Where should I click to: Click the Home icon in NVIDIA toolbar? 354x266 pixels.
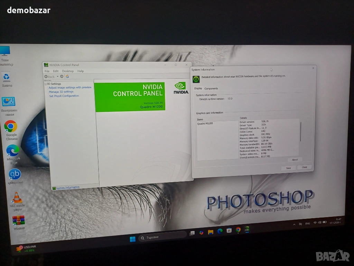[67, 77]
